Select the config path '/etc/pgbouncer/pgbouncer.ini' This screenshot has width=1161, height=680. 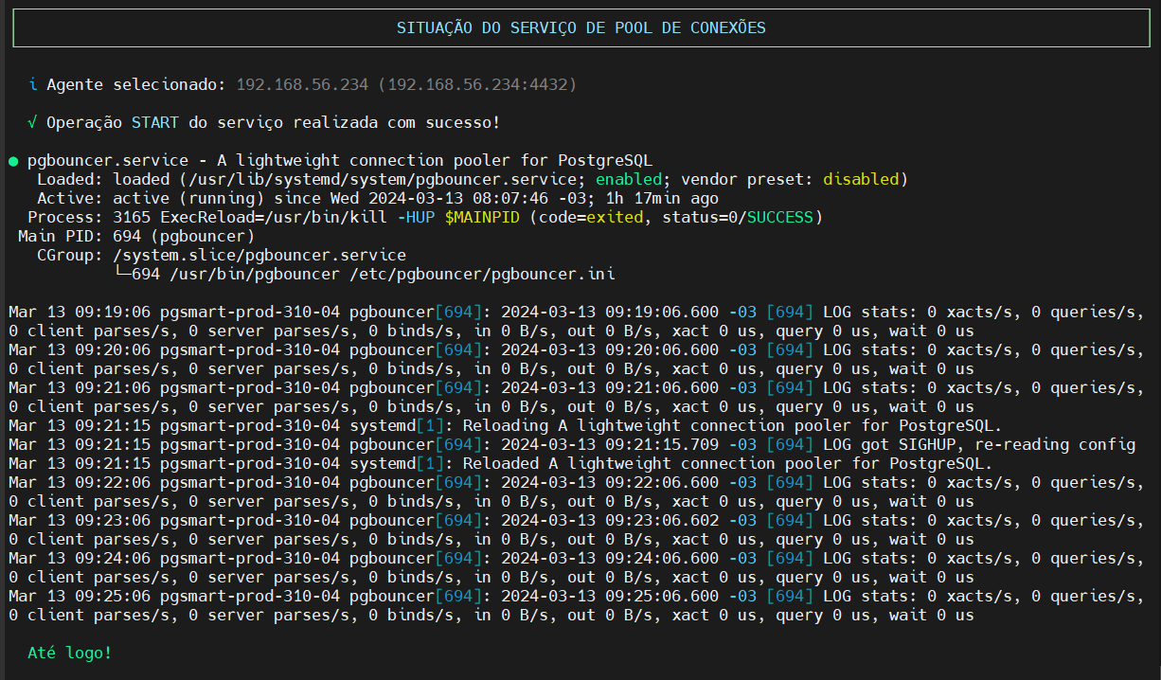pyautogui.click(x=482, y=275)
